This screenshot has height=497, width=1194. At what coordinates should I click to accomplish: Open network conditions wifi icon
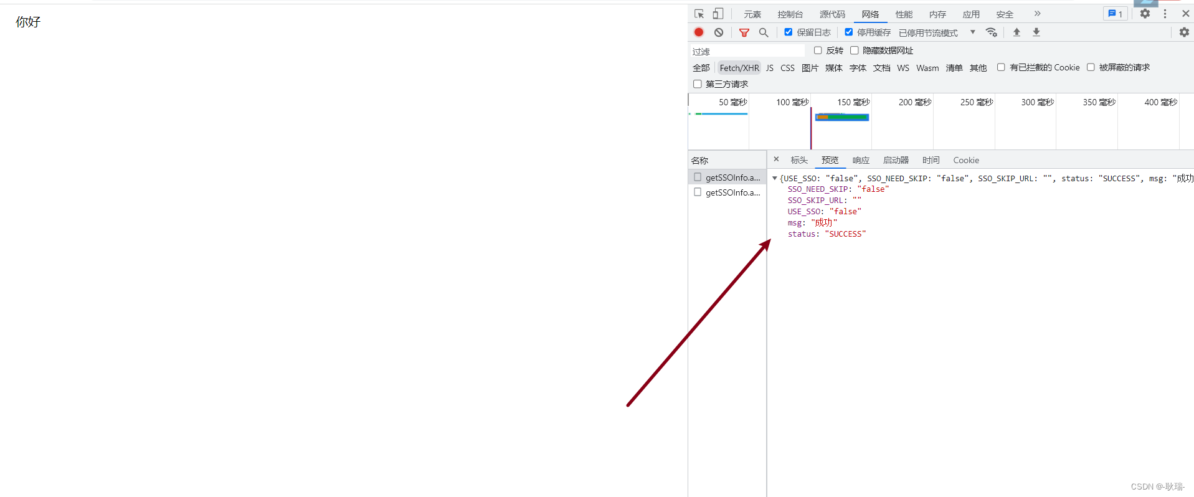tap(992, 32)
